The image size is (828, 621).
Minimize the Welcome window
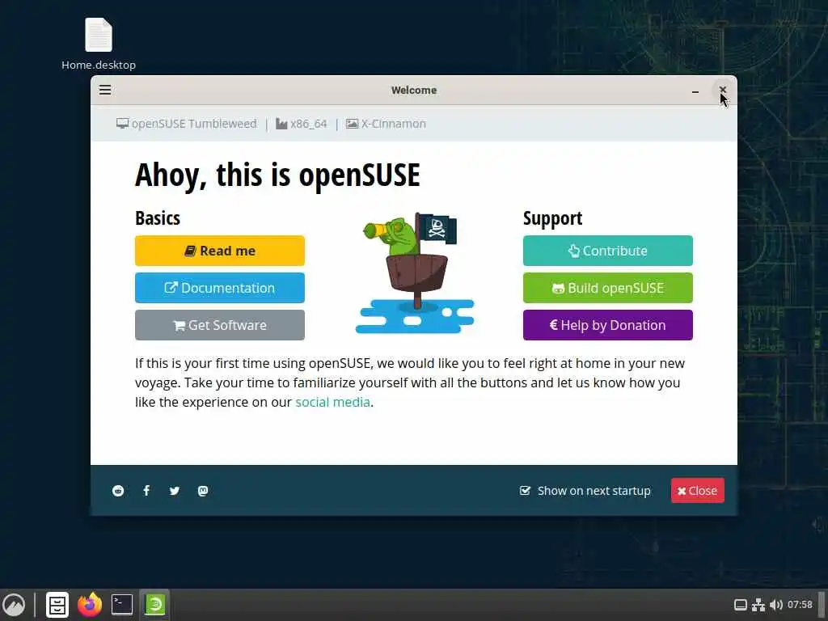(695, 91)
